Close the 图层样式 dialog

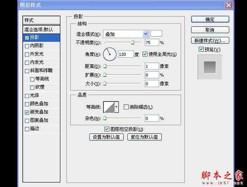[x=228, y=5]
